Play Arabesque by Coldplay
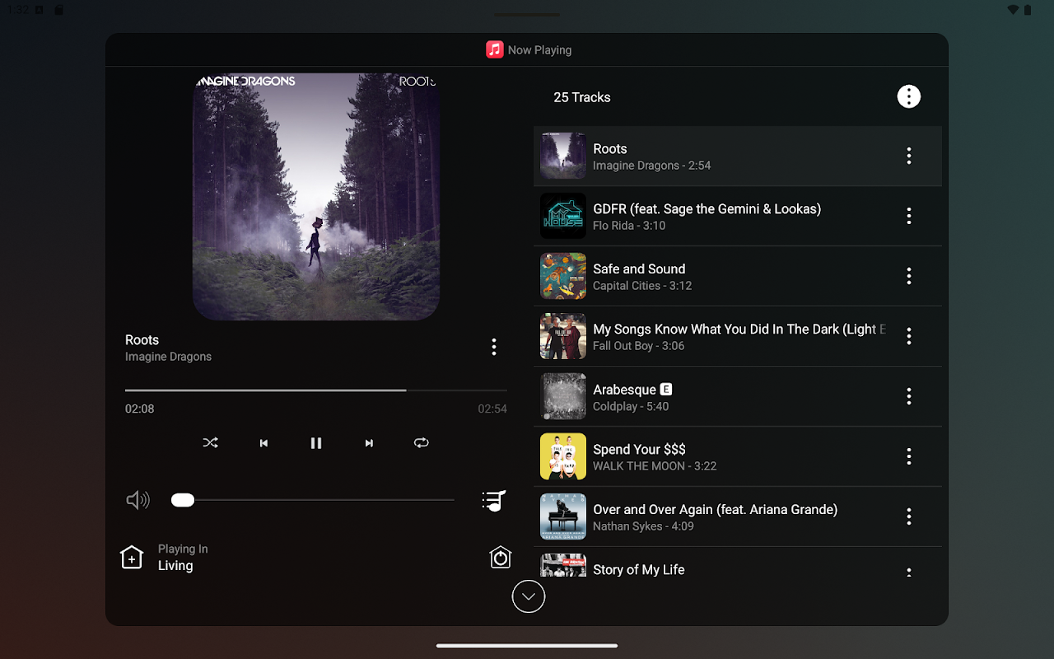 point(625,390)
